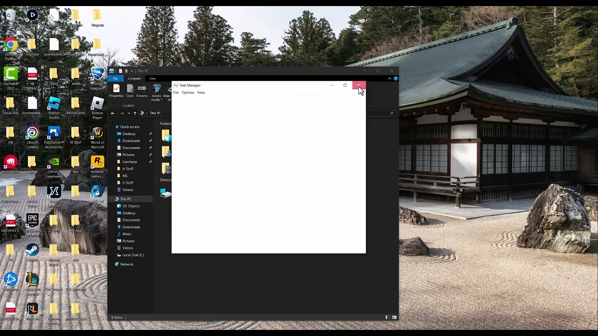Select the Roblox Studio desktop icon
Screen dimensions: 598x336
click(54, 108)
